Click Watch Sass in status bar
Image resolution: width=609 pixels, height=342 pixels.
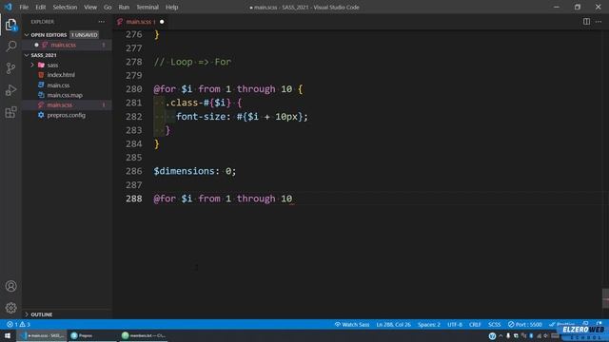[352, 325]
